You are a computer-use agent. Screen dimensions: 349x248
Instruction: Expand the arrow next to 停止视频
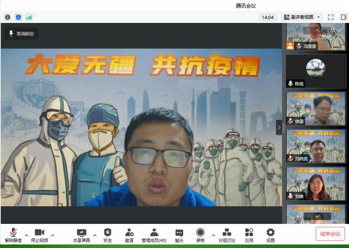click(x=53, y=236)
